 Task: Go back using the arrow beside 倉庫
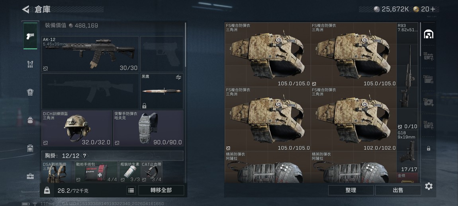pos(26,9)
